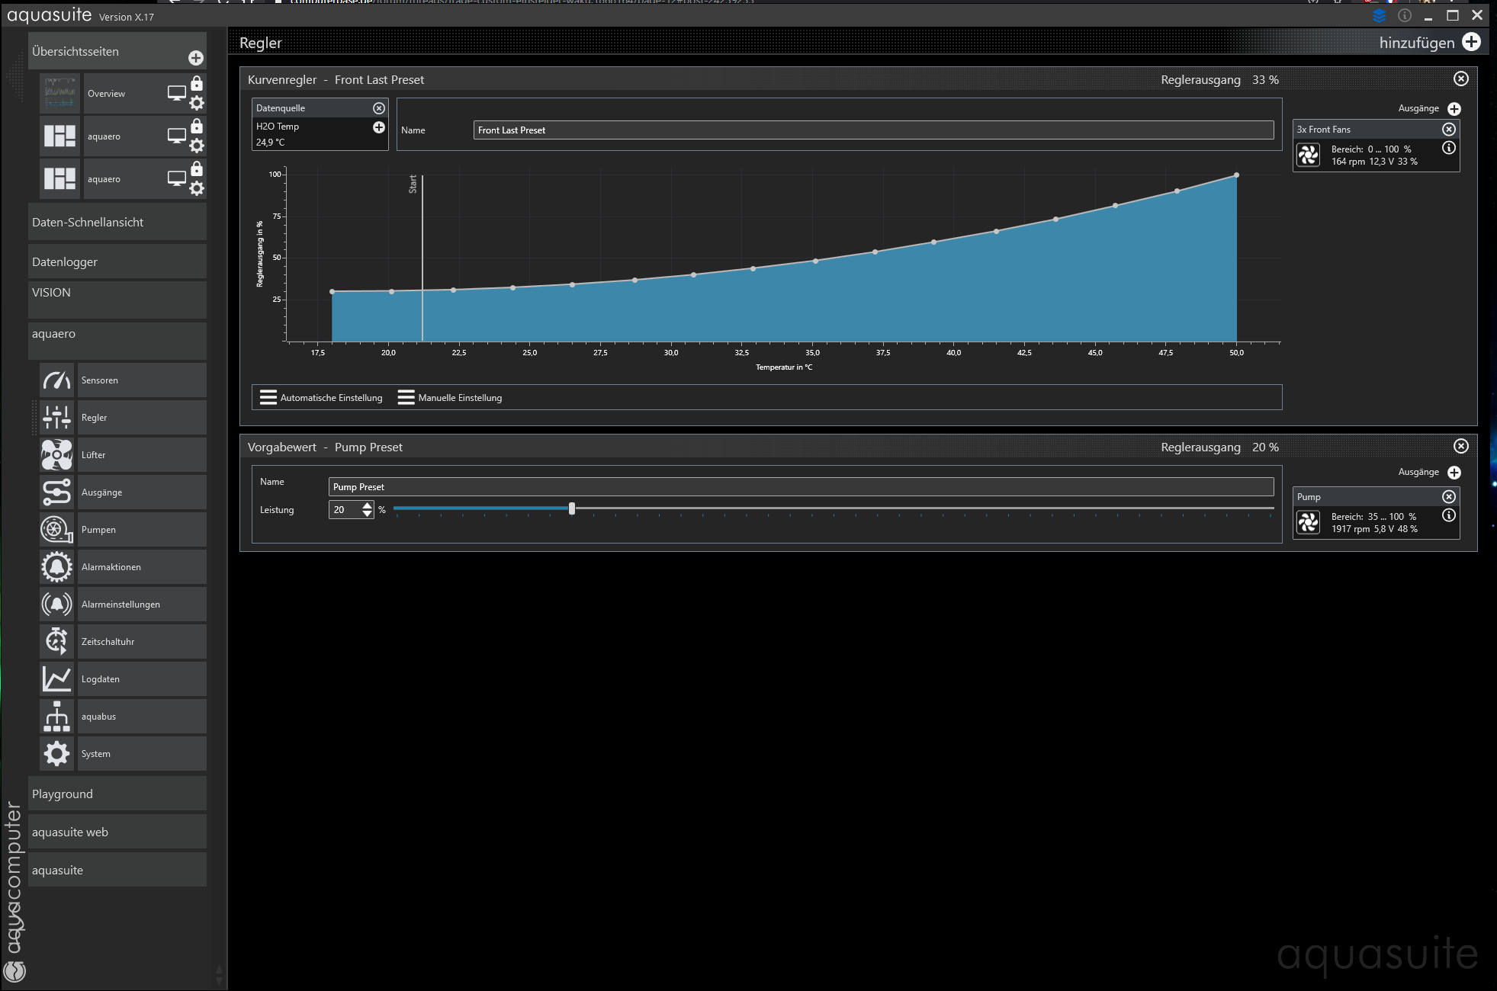Toggle the lock on Overview page
The width and height of the screenshot is (1497, 991).
coord(197,83)
